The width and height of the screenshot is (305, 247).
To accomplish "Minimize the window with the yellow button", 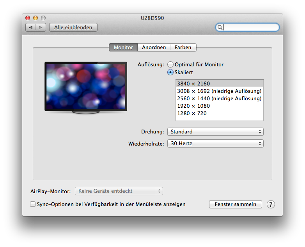I will 35,18.
